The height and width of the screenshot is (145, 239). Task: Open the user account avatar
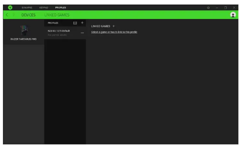[x=233, y=15]
